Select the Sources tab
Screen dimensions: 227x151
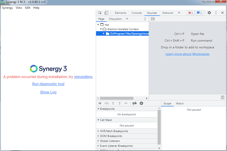point(152,13)
